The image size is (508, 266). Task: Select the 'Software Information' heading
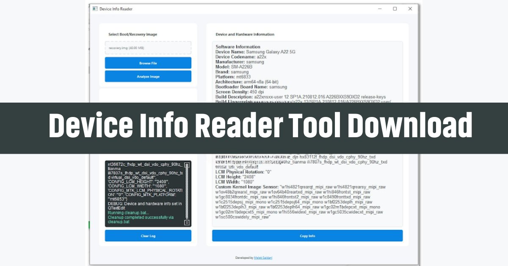(x=238, y=46)
